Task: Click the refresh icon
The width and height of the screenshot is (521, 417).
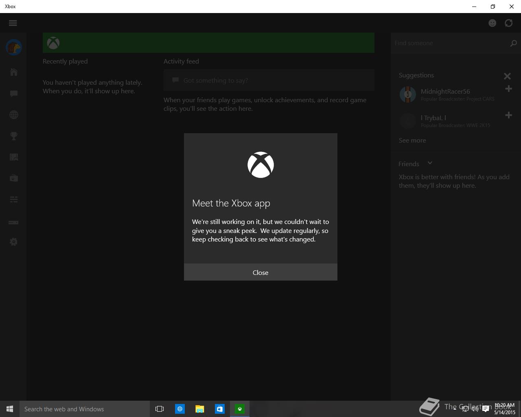Action: click(x=509, y=23)
